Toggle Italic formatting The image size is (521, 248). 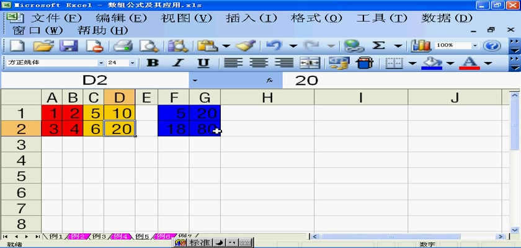pyautogui.click(x=177, y=63)
